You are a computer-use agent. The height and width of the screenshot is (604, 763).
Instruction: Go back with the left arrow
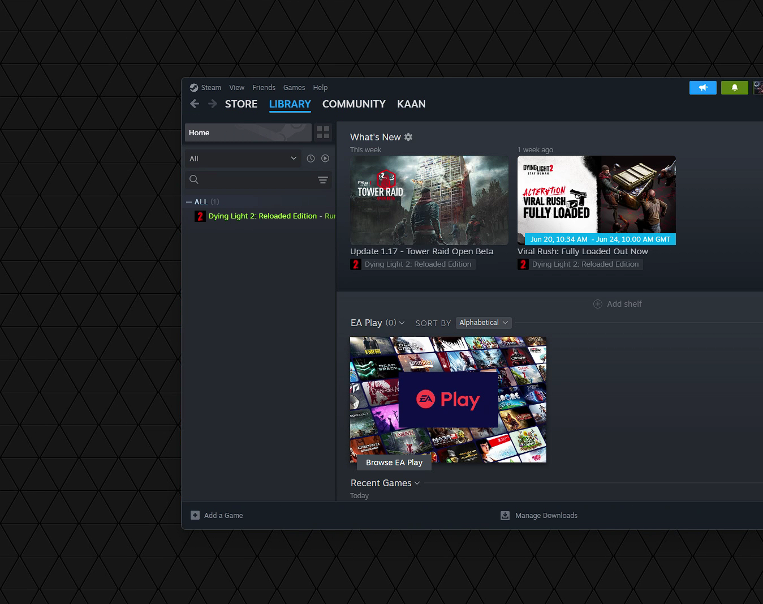click(x=195, y=104)
